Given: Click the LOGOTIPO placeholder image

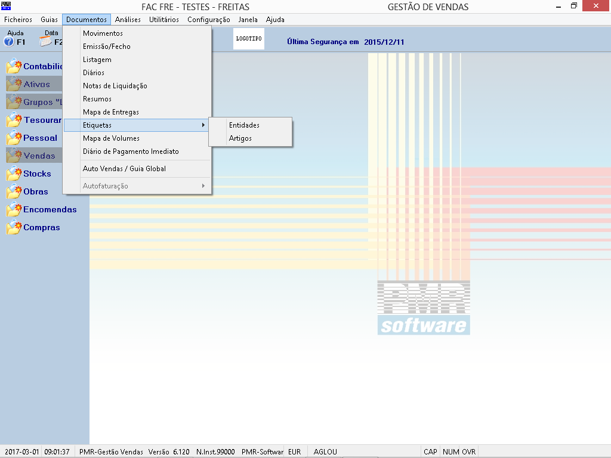Looking at the screenshot, I should point(248,39).
